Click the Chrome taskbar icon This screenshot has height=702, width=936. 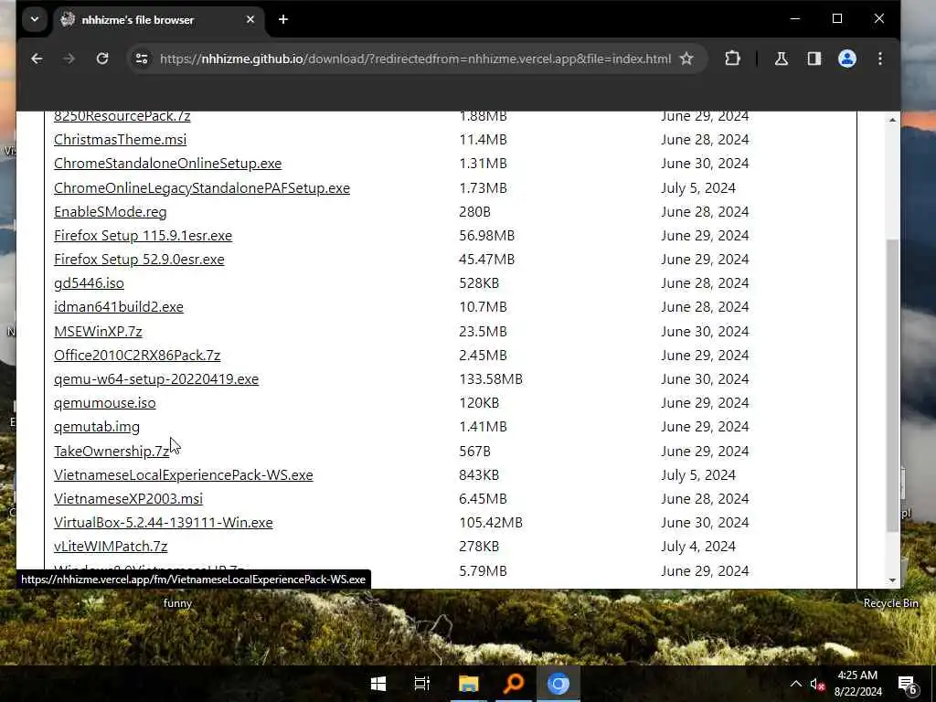(558, 684)
